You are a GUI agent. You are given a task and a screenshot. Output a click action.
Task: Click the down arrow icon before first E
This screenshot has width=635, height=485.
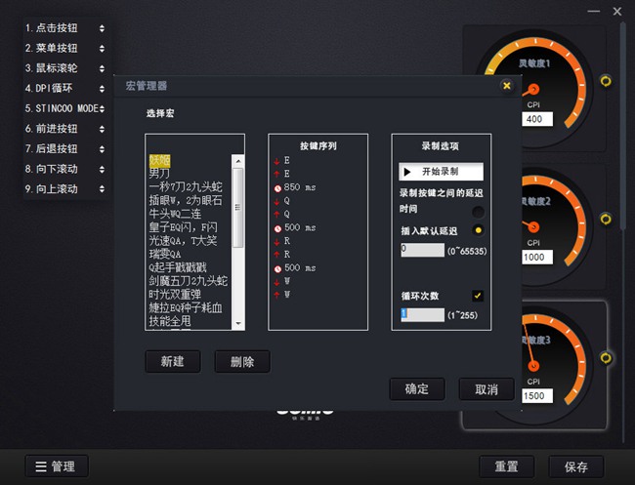pyautogui.click(x=277, y=161)
